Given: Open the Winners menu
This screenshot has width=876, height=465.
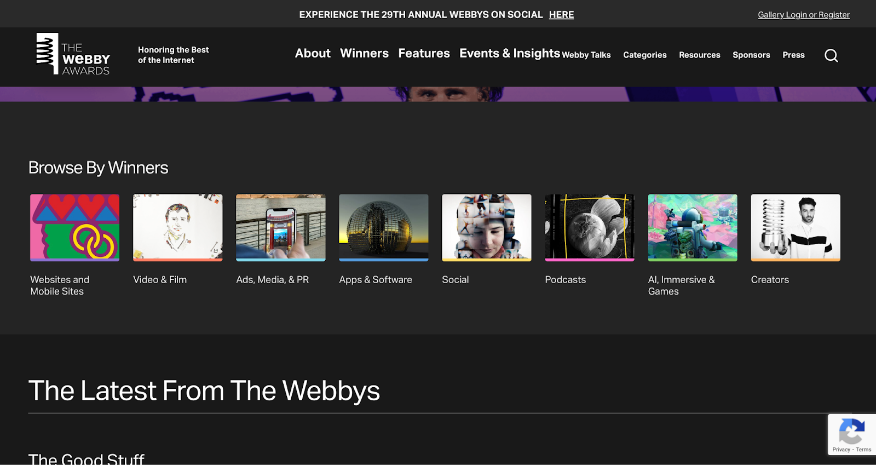Looking at the screenshot, I should tap(364, 53).
